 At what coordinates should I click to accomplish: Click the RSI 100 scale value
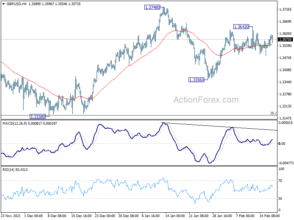pyautogui.click(x=281, y=169)
